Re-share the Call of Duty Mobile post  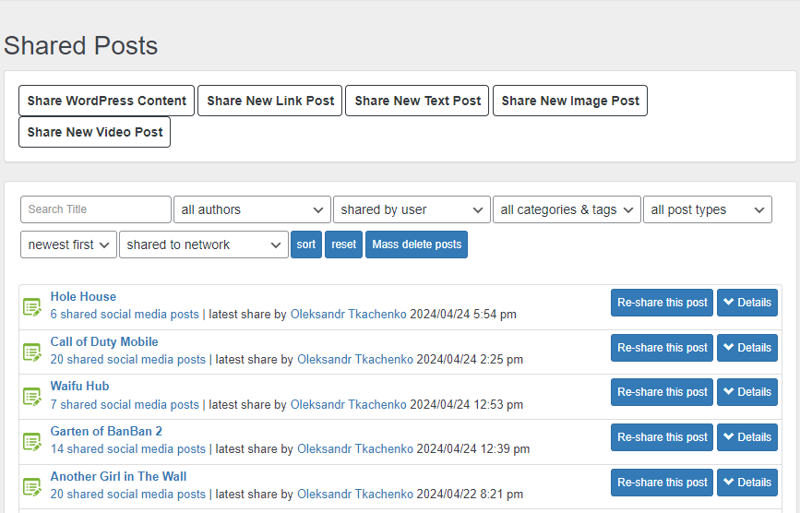pyautogui.click(x=662, y=348)
